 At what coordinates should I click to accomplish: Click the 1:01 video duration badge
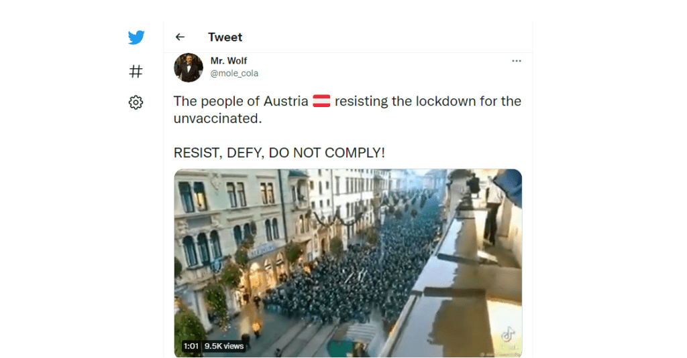coord(191,346)
